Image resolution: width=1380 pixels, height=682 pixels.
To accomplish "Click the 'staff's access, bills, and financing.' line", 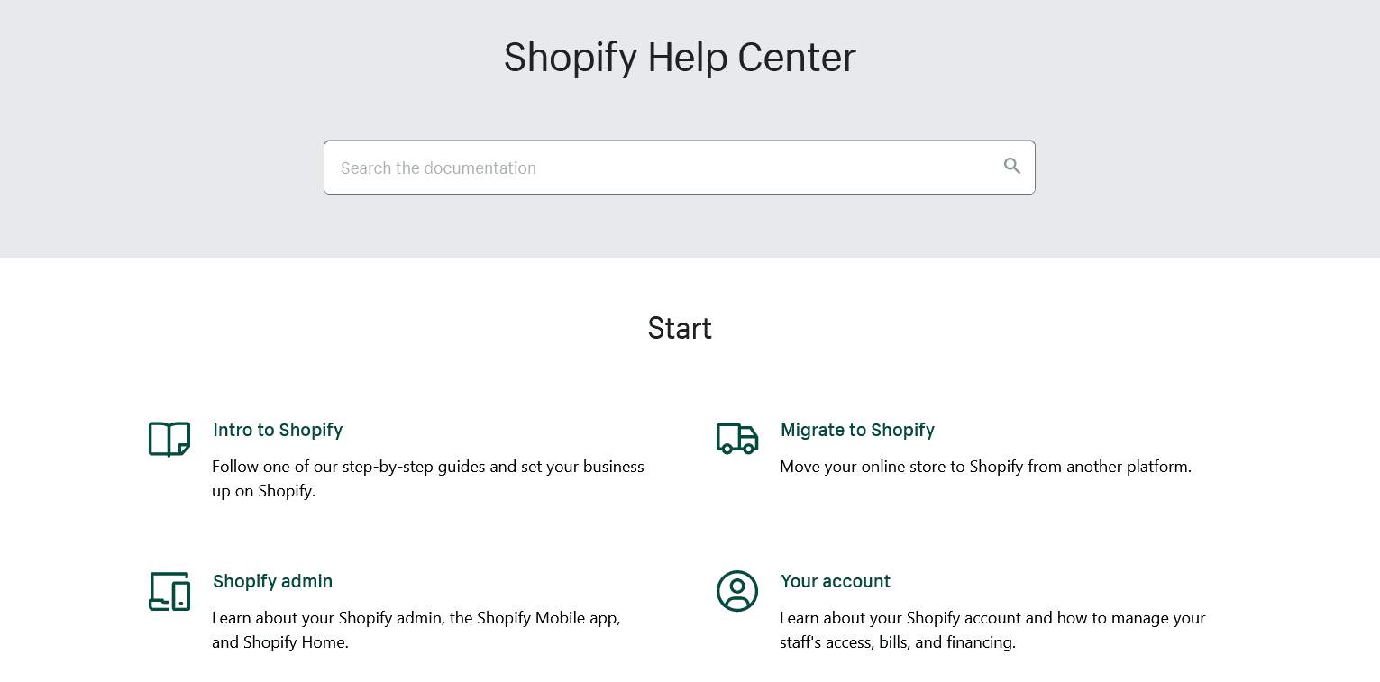I will pyautogui.click(x=897, y=642).
